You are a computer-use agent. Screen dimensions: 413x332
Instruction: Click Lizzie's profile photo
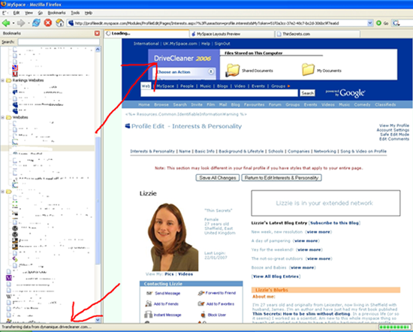pos(173,237)
